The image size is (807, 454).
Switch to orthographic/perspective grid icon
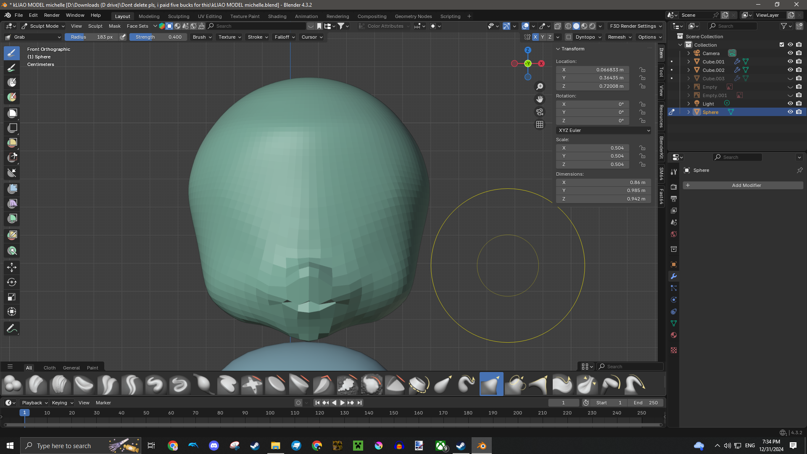click(x=540, y=124)
